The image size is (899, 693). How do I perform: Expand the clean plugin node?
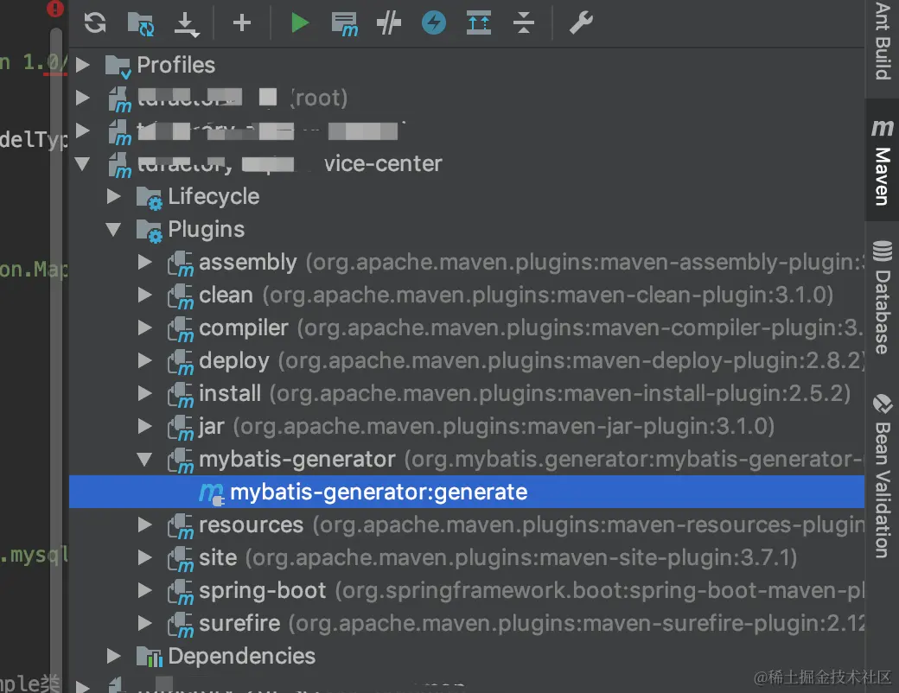pos(145,295)
